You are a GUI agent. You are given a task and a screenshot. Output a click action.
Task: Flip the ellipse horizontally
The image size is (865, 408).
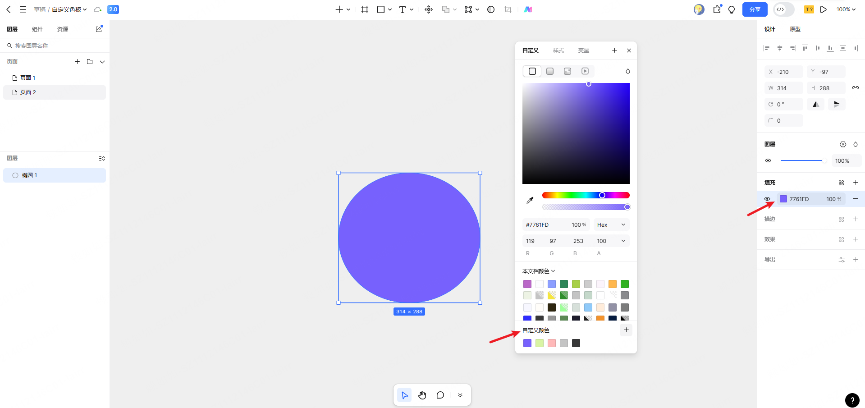pyautogui.click(x=816, y=104)
